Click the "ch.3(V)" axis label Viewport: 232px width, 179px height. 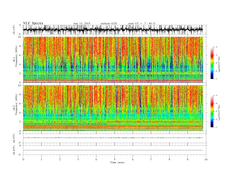tap(14, 138)
